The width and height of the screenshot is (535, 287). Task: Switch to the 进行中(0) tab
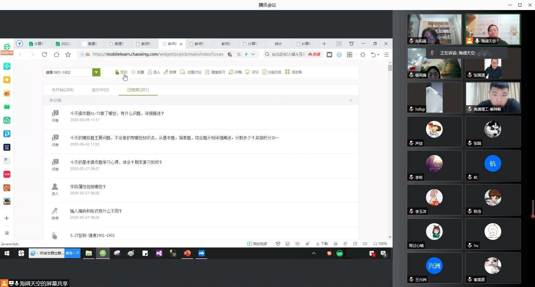point(100,90)
